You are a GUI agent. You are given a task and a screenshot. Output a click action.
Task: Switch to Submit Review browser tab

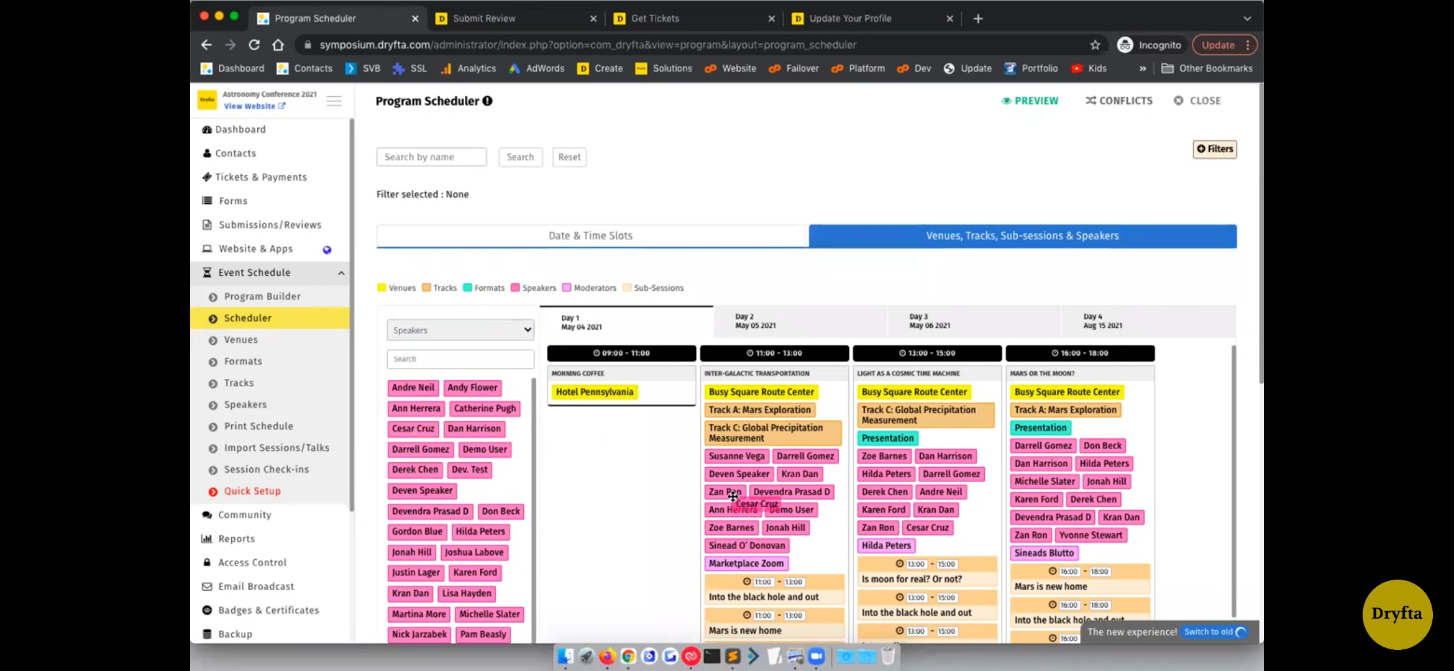[516, 19]
